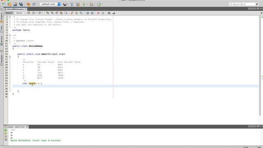Shift line right icon
Viewport: 263px width, 148px height.
click(x=92, y=13)
